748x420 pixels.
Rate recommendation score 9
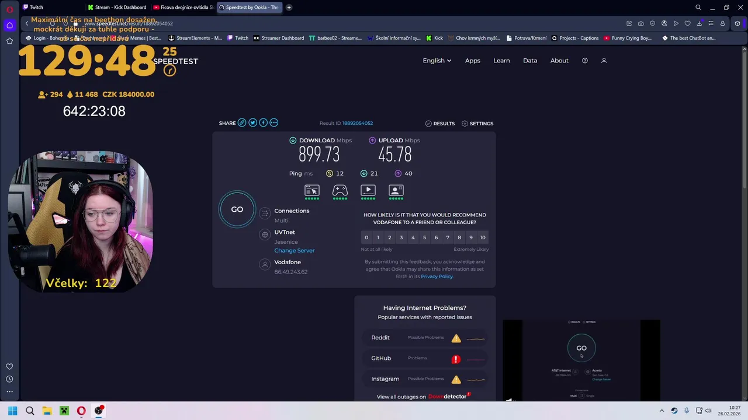[471, 237]
